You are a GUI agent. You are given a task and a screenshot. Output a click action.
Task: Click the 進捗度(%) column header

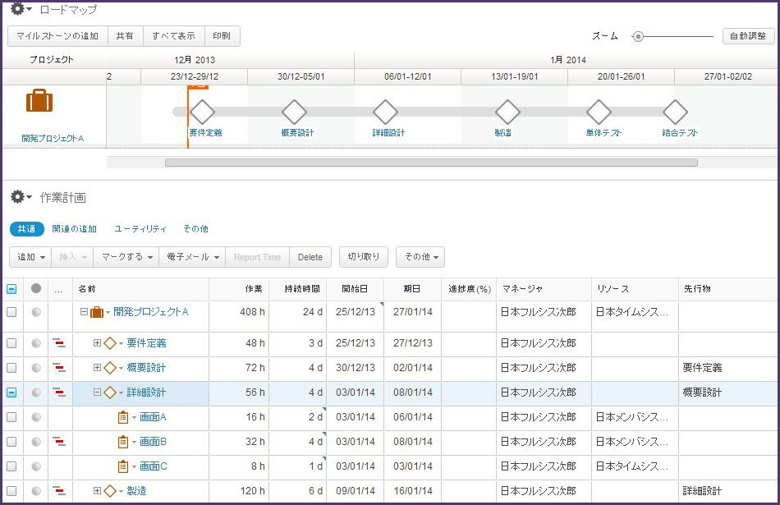470,289
